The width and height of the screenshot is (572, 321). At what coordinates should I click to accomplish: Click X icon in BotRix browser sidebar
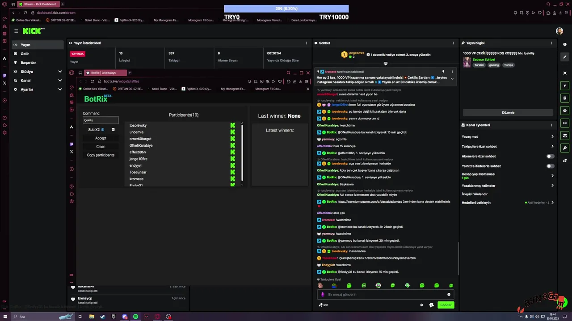coord(71,152)
